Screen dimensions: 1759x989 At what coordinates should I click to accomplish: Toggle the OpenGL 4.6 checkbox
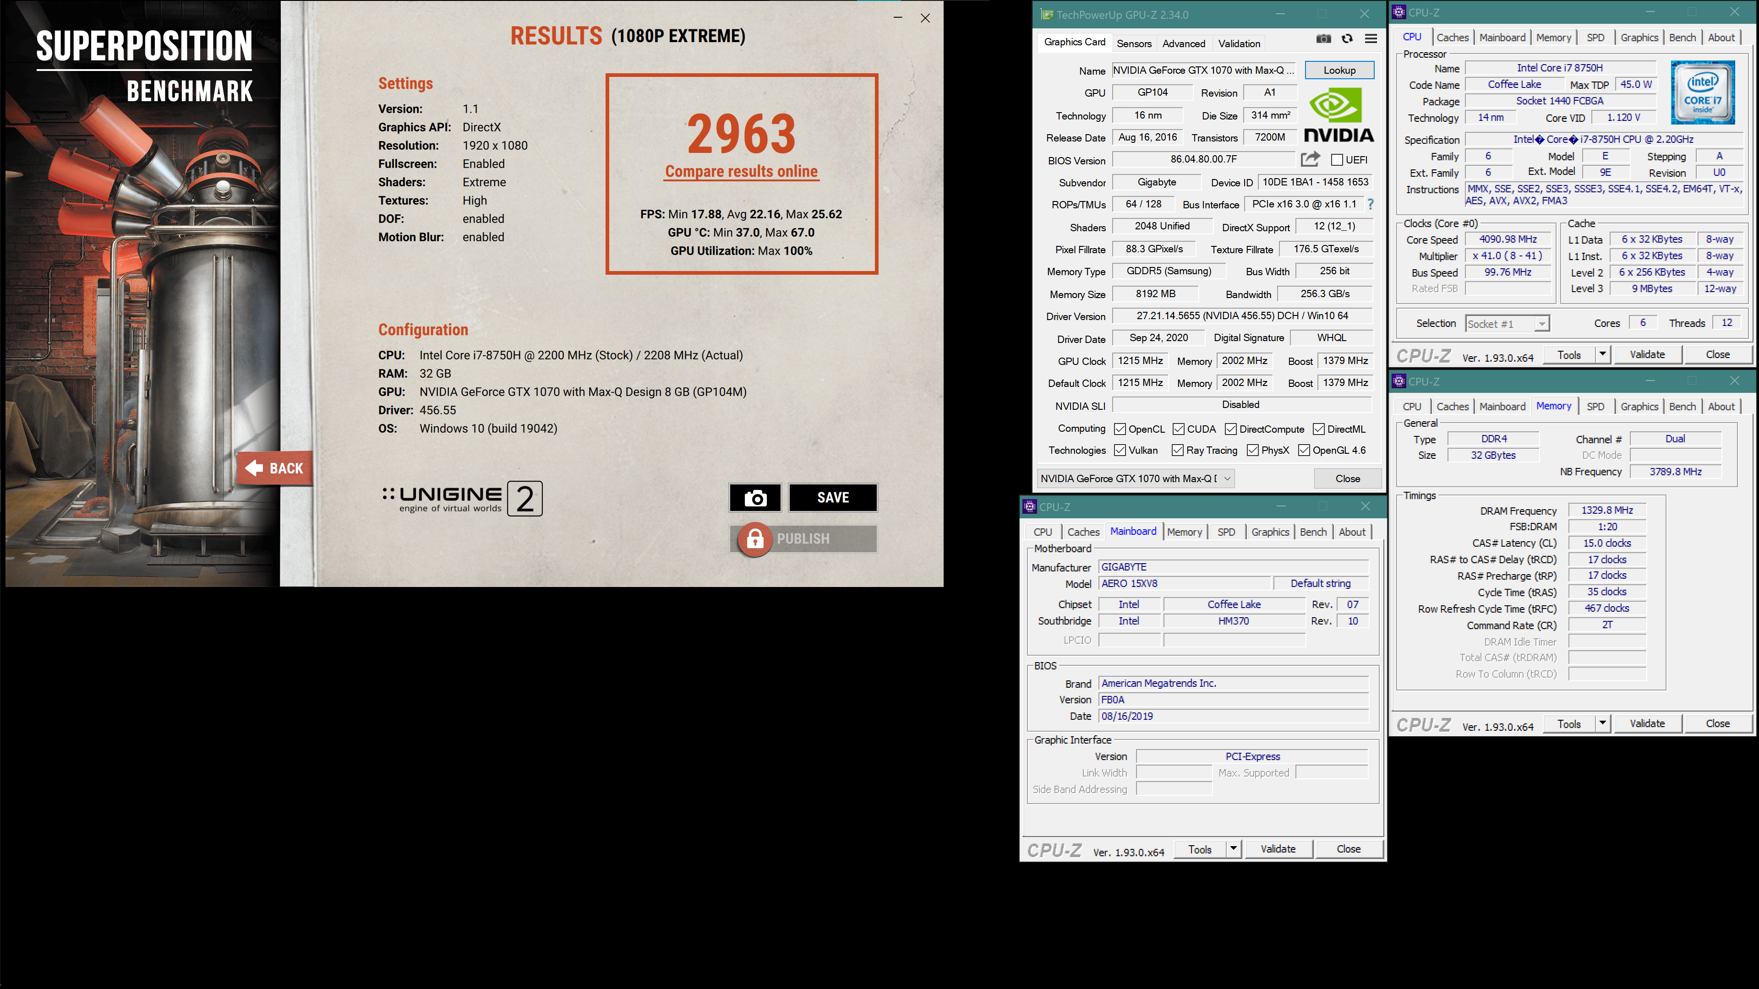click(1304, 450)
